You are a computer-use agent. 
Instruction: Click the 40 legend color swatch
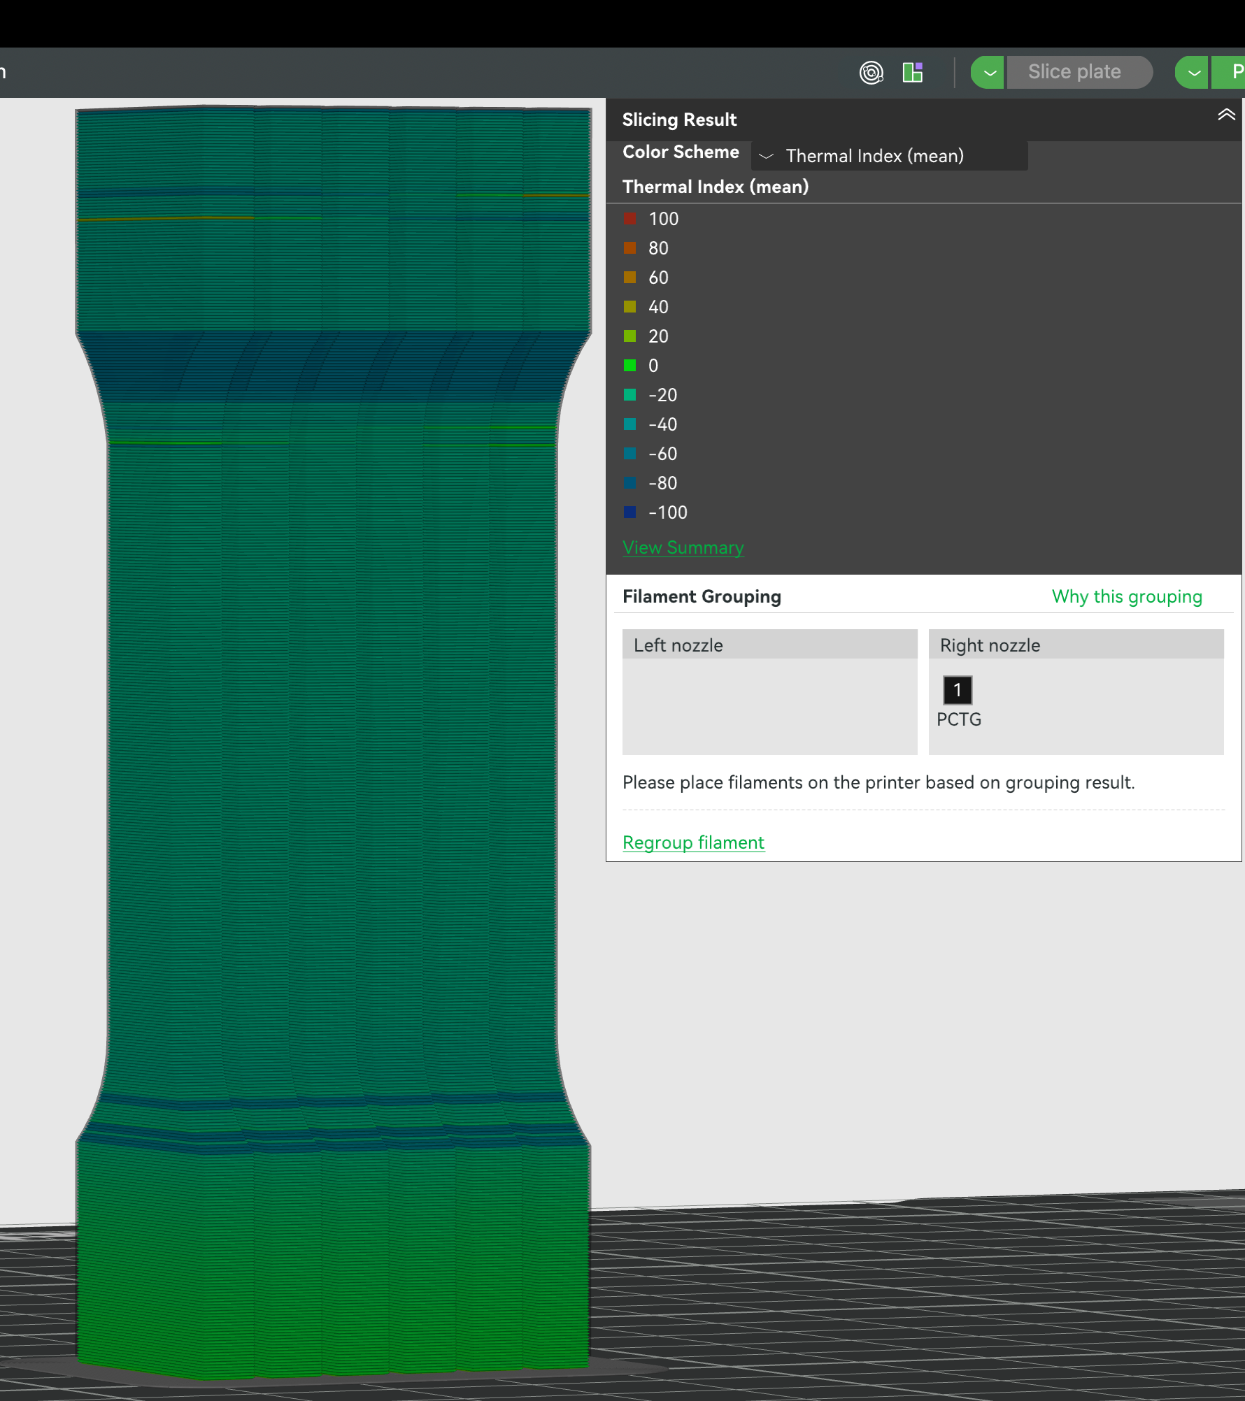[x=629, y=307]
